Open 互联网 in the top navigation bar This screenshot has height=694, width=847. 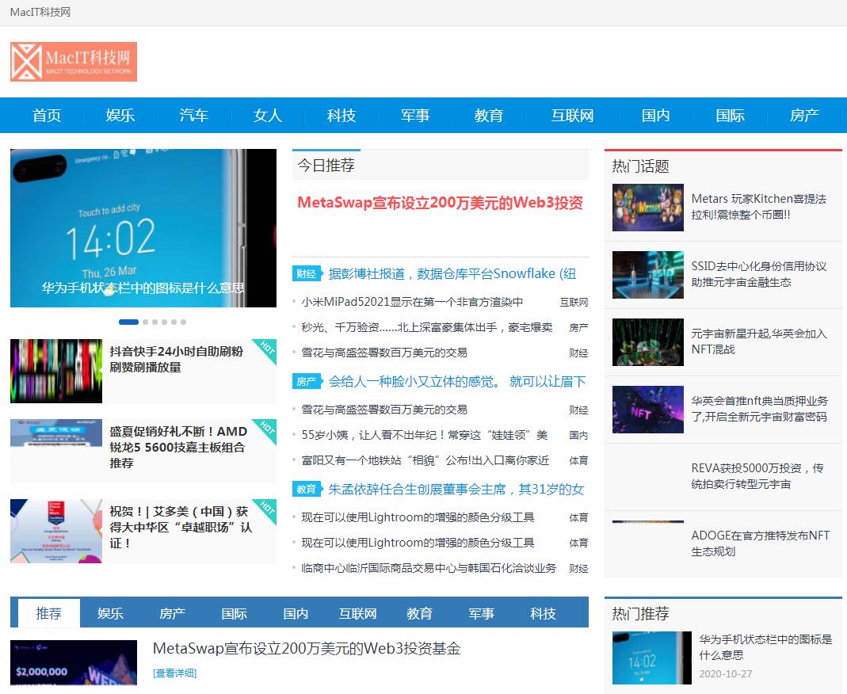coord(573,115)
